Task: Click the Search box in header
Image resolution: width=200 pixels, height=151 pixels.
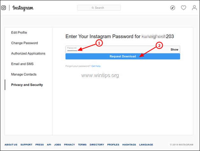Action: click(99, 8)
